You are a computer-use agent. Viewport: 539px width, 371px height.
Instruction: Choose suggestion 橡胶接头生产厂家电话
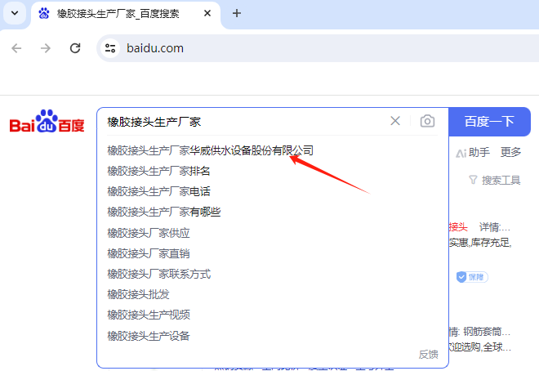coord(158,191)
